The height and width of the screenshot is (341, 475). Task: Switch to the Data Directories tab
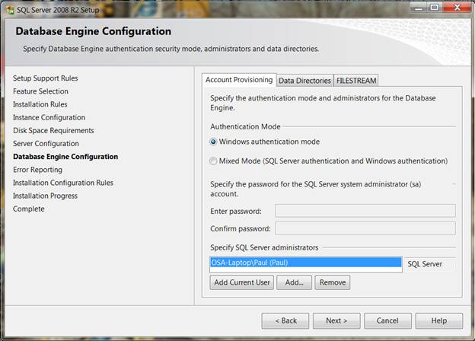point(304,81)
